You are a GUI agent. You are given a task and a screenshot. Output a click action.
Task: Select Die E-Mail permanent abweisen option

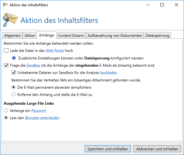tap(14, 87)
